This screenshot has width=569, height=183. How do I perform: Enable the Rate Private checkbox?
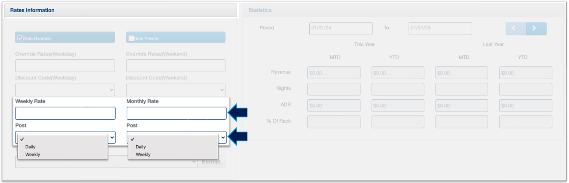pos(131,38)
